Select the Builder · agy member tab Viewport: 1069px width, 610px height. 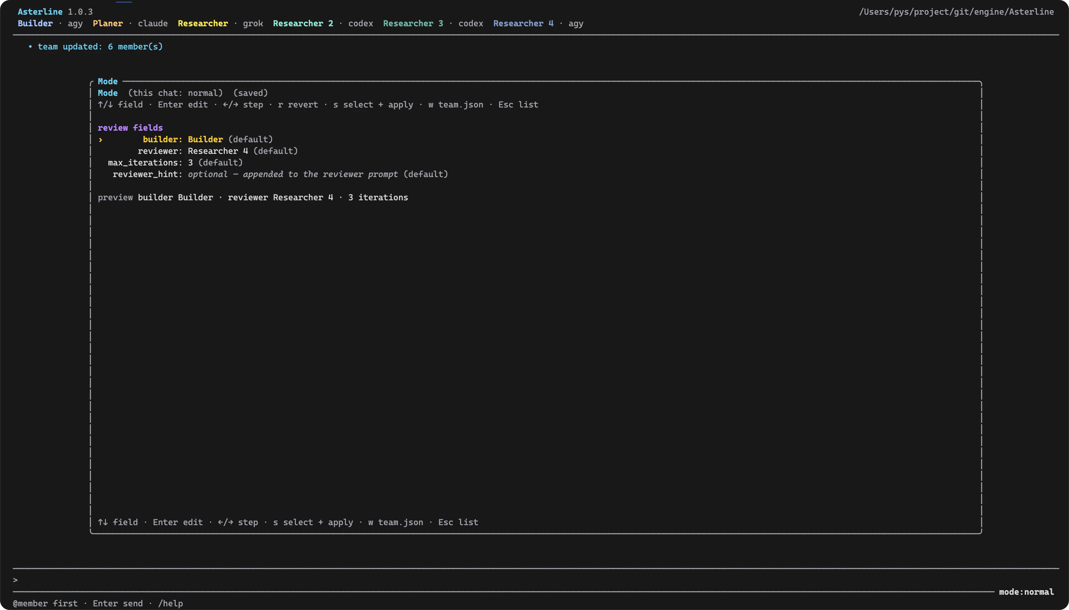(50, 24)
